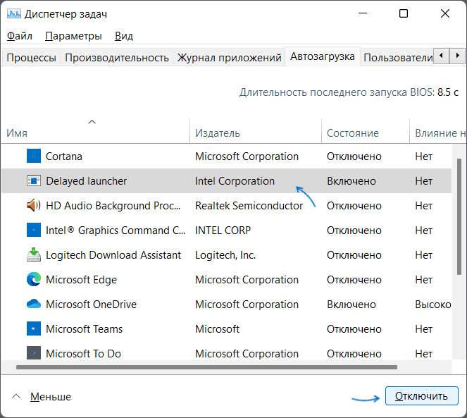Click Microsoft publisher cell for Teams
The height and width of the screenshot is (418, 467).
click(217, 329)
